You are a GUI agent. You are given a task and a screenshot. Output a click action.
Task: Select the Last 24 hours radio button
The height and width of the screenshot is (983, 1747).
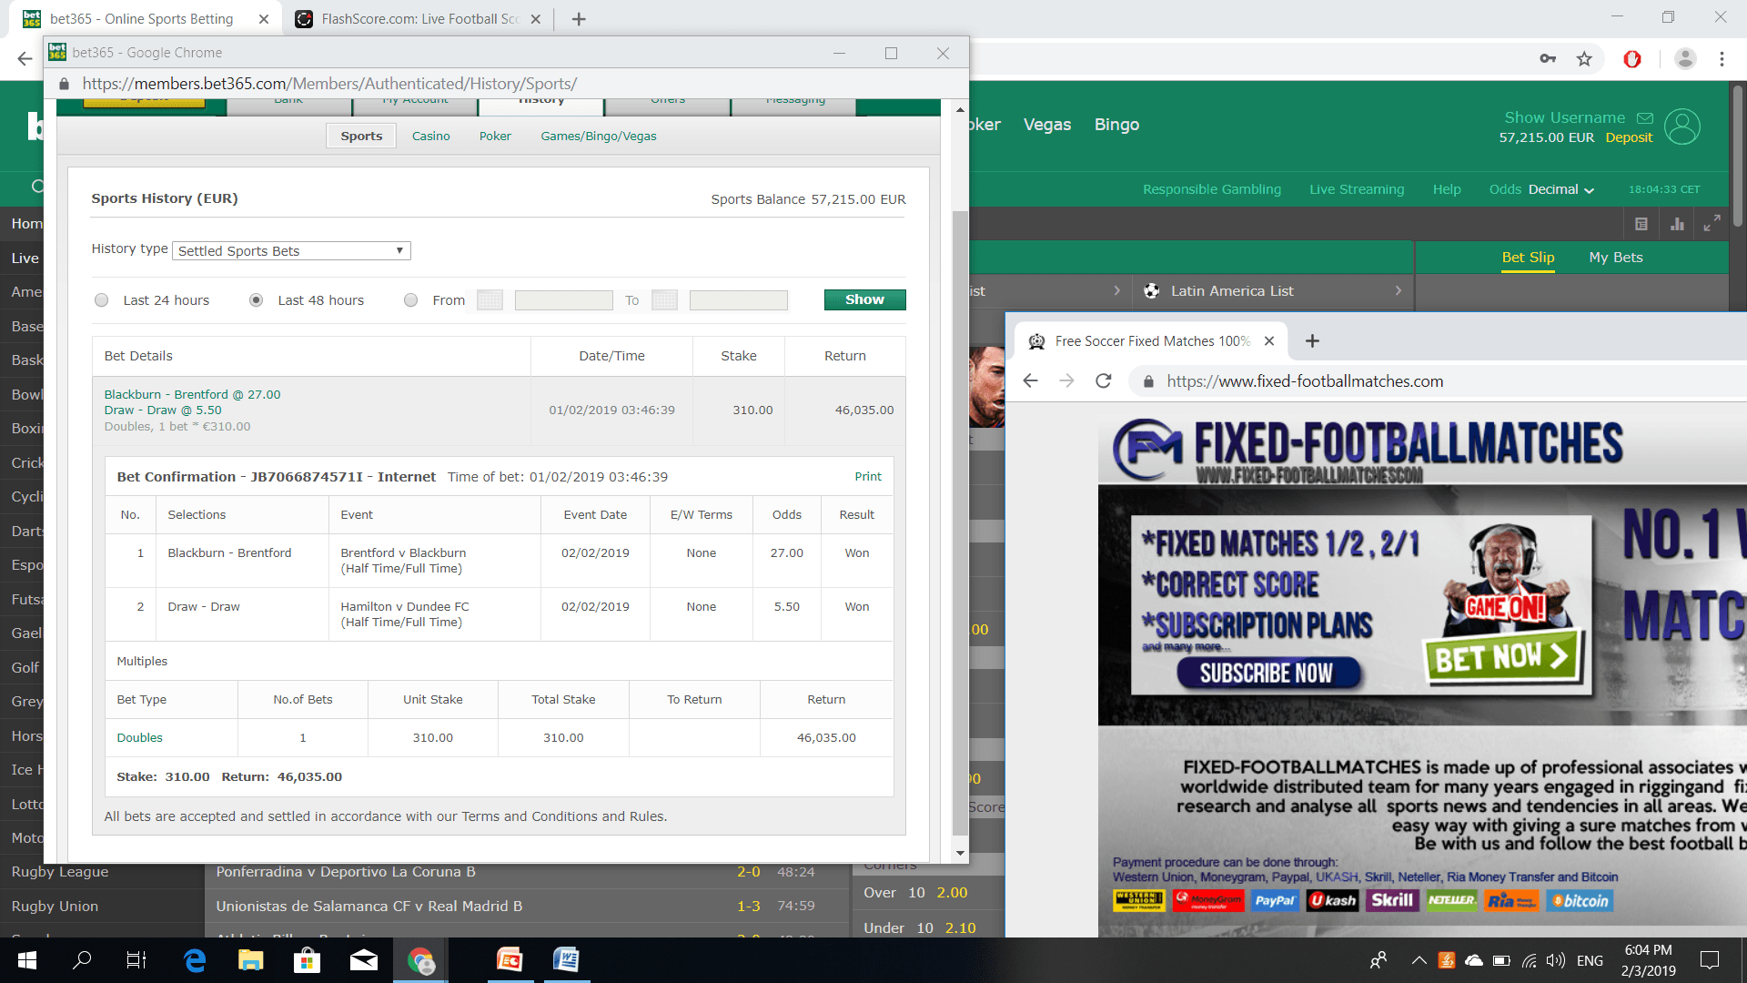pyautogui.click(x=102, y=300)
